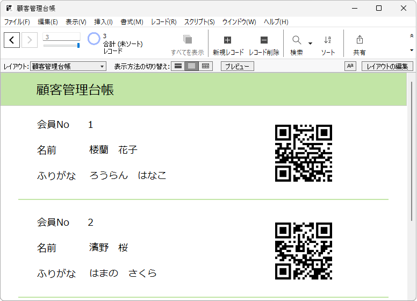The height and width of the screenshot is (301, 417).
Task: Click the vertical scrollbar thumb
Action: [x=412, y=151]
